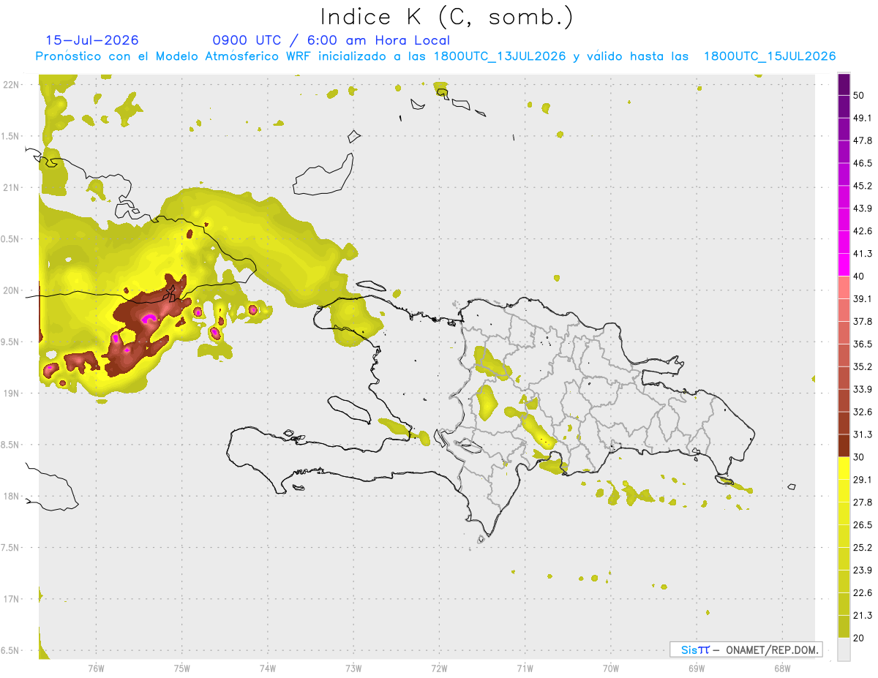Click the dark purple 50 color band
This screenshot has height=678, width=878.
click(x=844, y=85)
